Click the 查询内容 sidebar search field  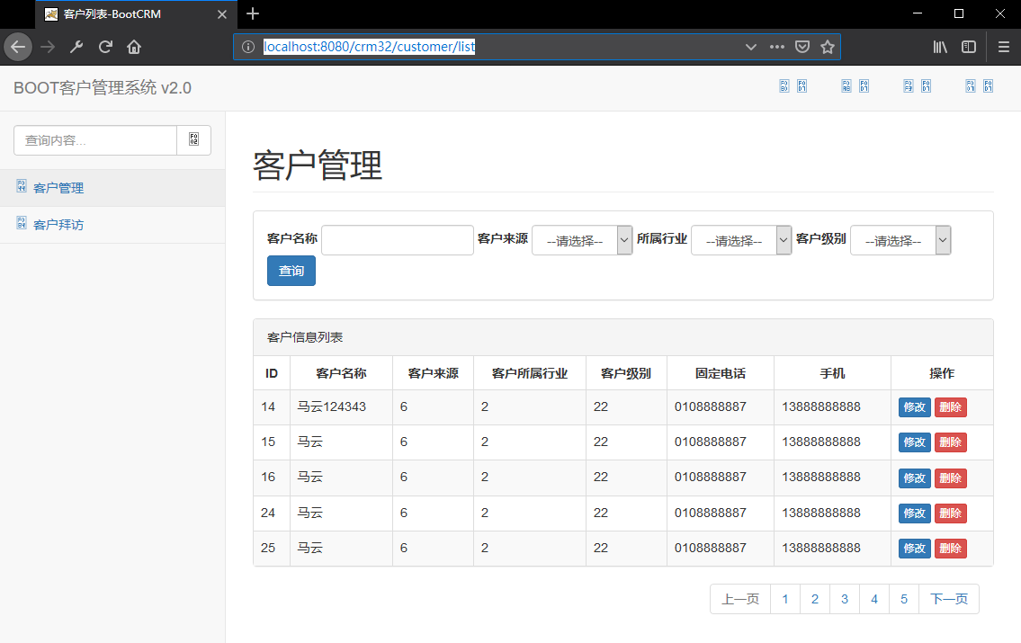click(x=95, y=140)
